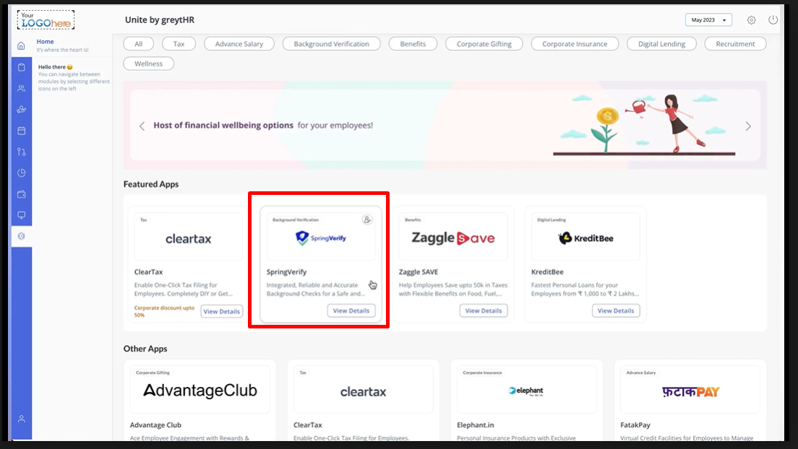Click the clipboard icon in left sidebar
This screenshot has height=449, width=798.
tap(21, 67)
